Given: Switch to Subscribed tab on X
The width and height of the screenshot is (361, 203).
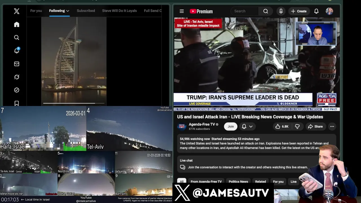Looking at the screenshot, I should 86,11.
